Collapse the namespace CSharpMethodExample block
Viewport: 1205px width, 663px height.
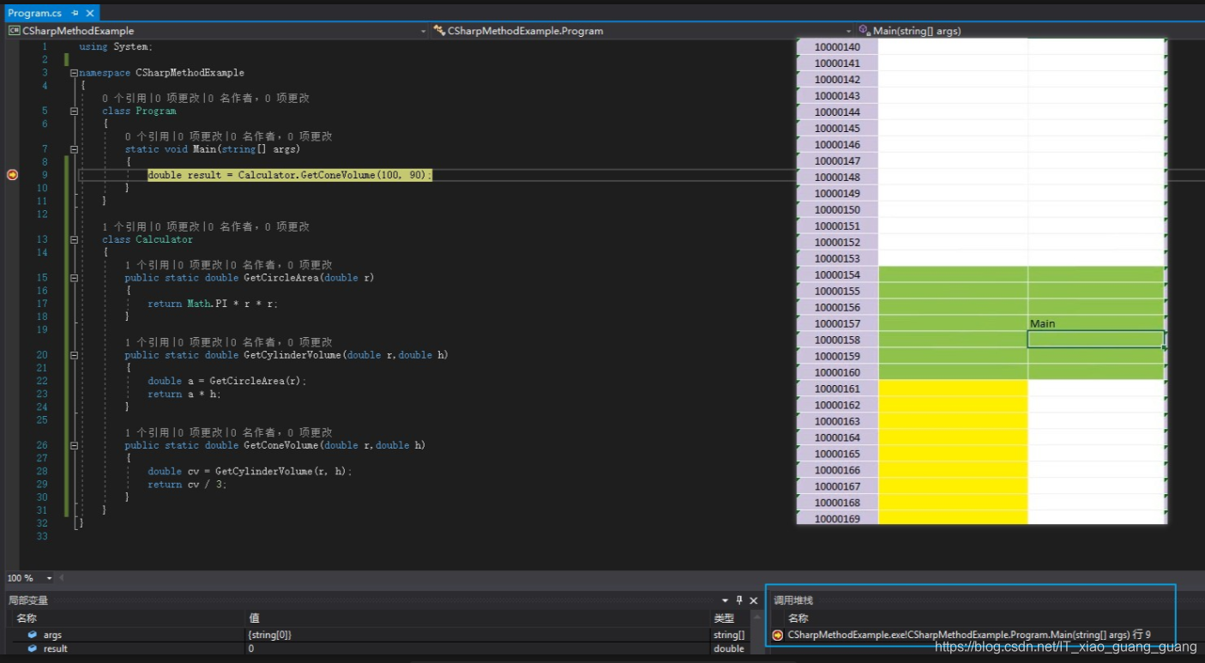coord(74,73)
